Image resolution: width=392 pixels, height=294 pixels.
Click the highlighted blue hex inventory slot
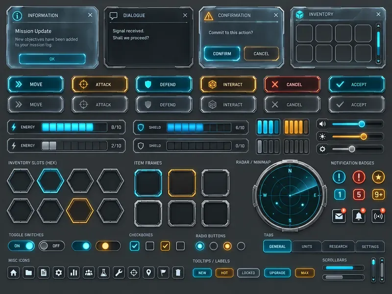tap(50, 180)
